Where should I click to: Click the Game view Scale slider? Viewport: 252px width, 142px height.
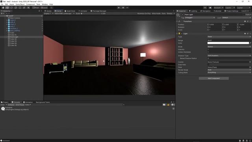pyautogui.click(x=91, y=13)
